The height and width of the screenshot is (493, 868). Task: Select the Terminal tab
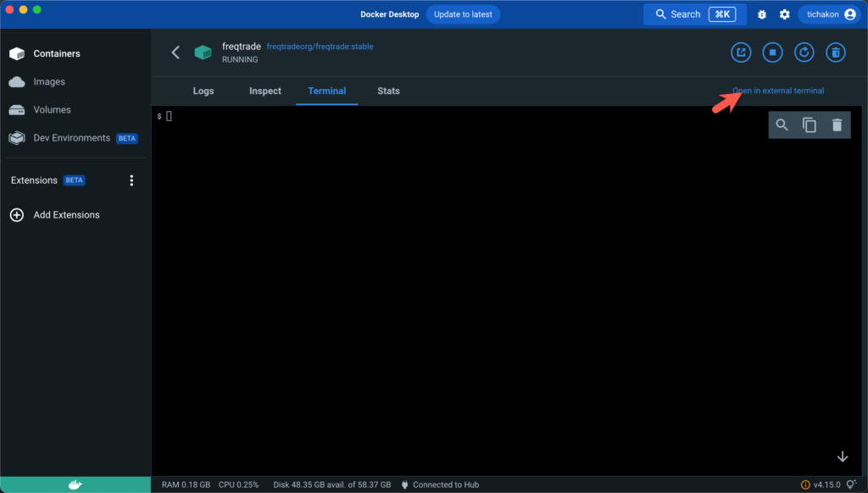click(326, 91)
